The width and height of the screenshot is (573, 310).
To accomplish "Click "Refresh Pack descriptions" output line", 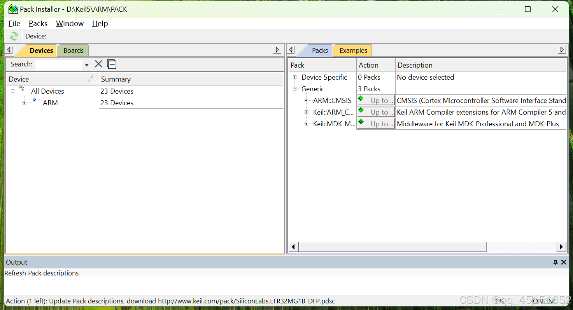I will pyautogui.click(x=42, y=273).
